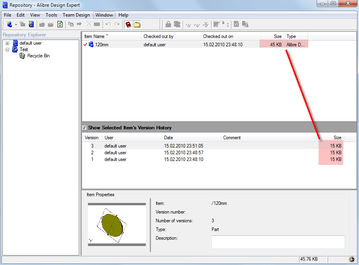This screenshot has height=265, width=359.
Task: Click the greyed New folder toolbar icon
Action: (23, 24)
